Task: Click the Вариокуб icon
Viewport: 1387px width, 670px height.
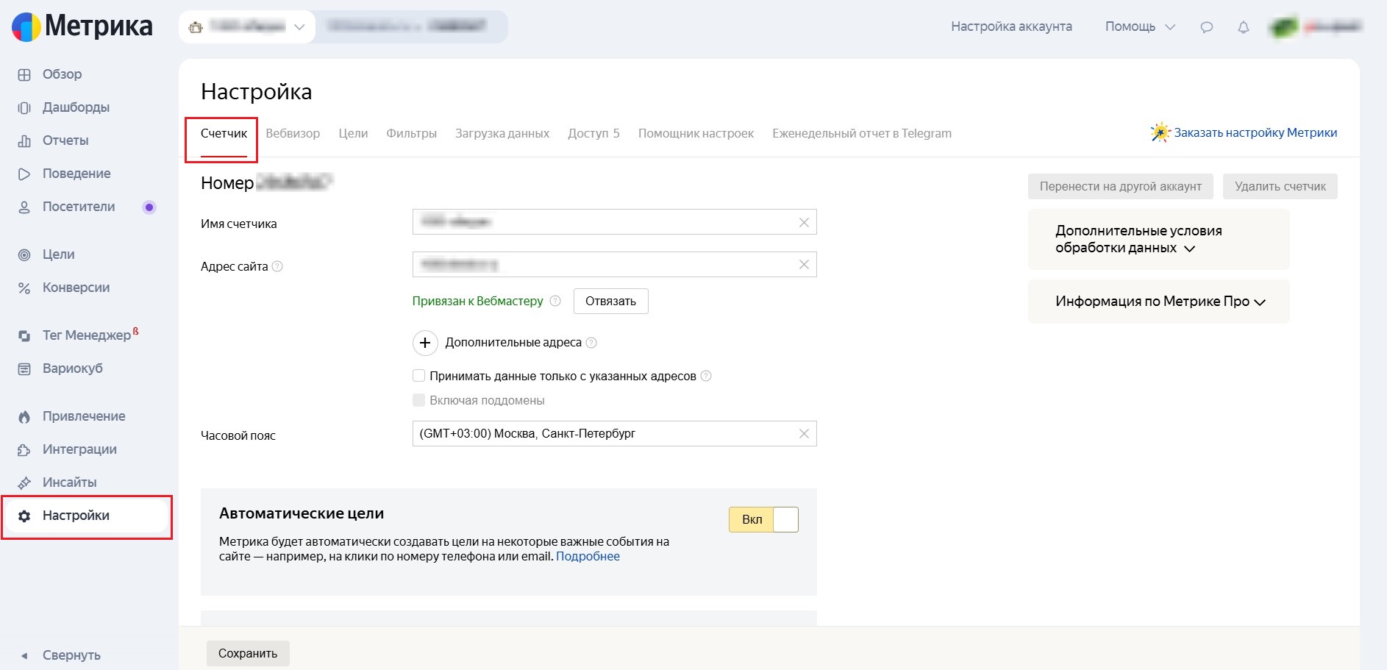Action: tap(24, 369)
